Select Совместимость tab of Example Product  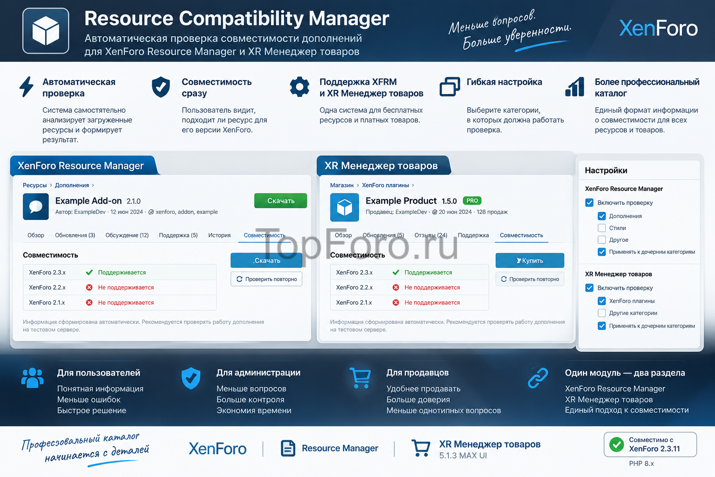(x=521, y=235)
